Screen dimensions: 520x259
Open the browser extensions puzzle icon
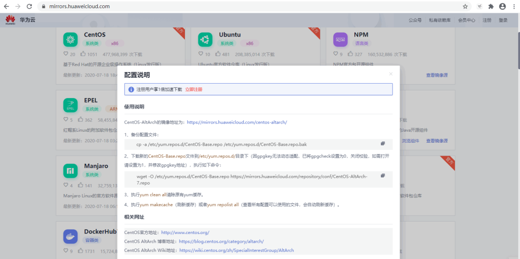[491, 6]
